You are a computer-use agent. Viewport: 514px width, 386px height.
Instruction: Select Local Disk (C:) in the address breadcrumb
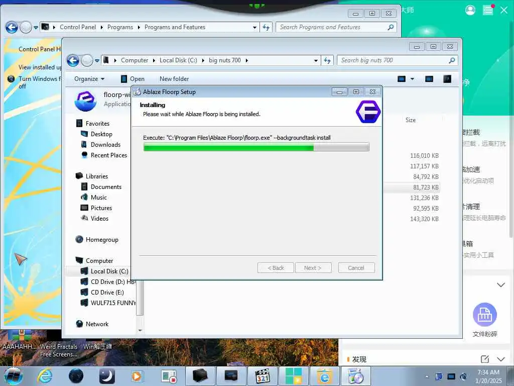pos(178,60)
